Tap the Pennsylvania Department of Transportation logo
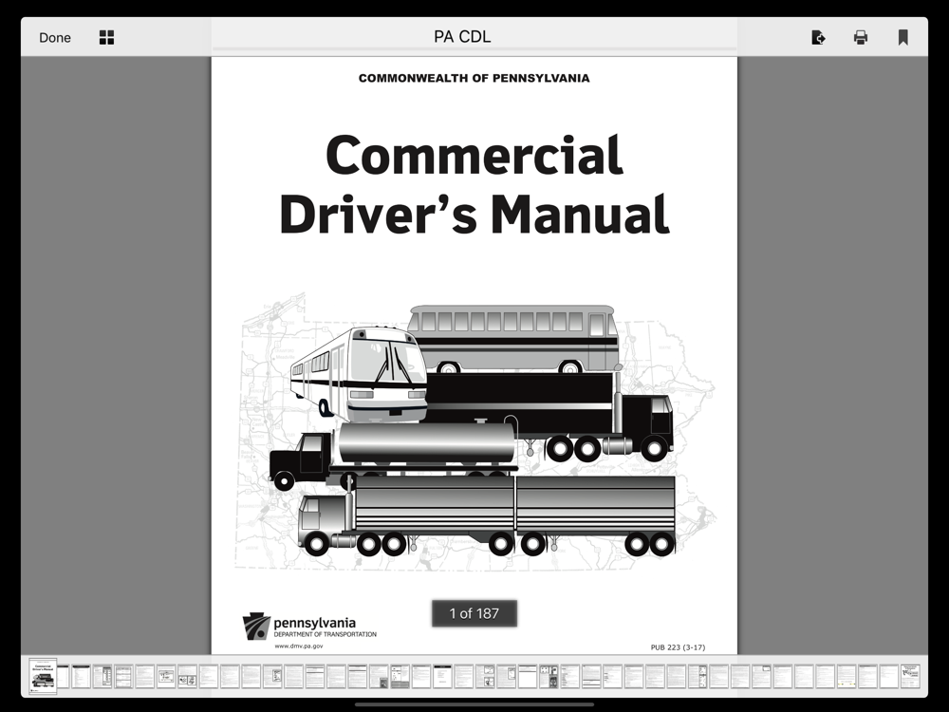Screen dimensions: 949x712 click(309, 626)
